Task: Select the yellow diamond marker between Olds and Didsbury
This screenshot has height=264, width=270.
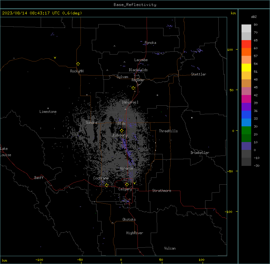Action: [x=122, y=131]
